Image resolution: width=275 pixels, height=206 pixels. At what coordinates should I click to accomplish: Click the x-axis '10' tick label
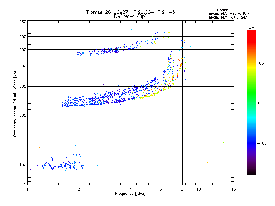pos(199,189)
